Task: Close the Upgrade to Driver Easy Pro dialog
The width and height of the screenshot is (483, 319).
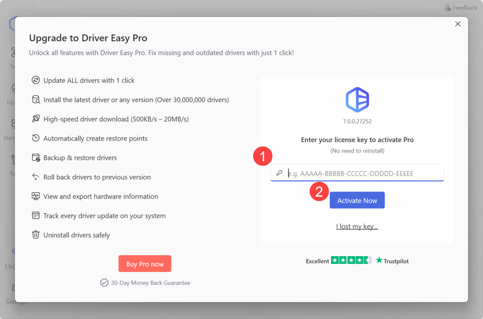Action: (x=458, y=24)
